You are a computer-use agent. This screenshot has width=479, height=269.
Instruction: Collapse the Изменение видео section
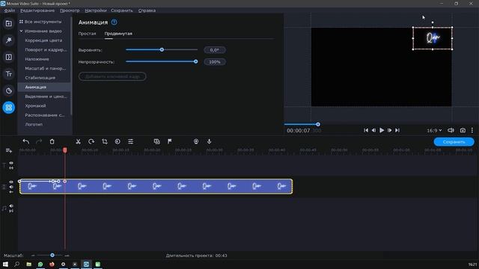click(x=22, y=31)
